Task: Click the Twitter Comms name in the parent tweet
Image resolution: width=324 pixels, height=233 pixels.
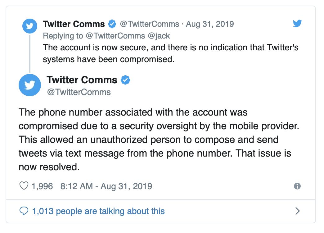Action: coord(74,24)
